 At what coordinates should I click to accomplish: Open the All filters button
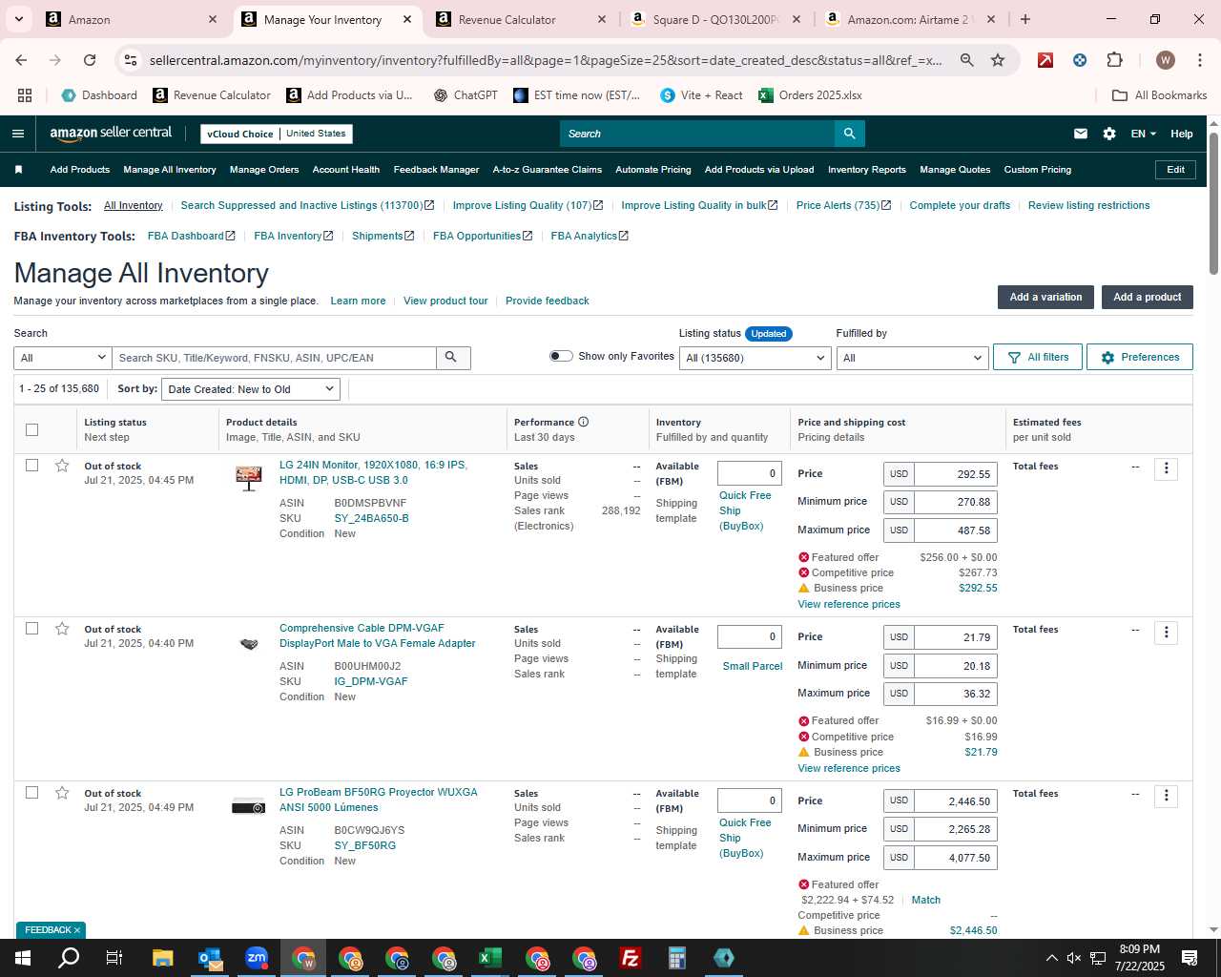coord(1038,357)
